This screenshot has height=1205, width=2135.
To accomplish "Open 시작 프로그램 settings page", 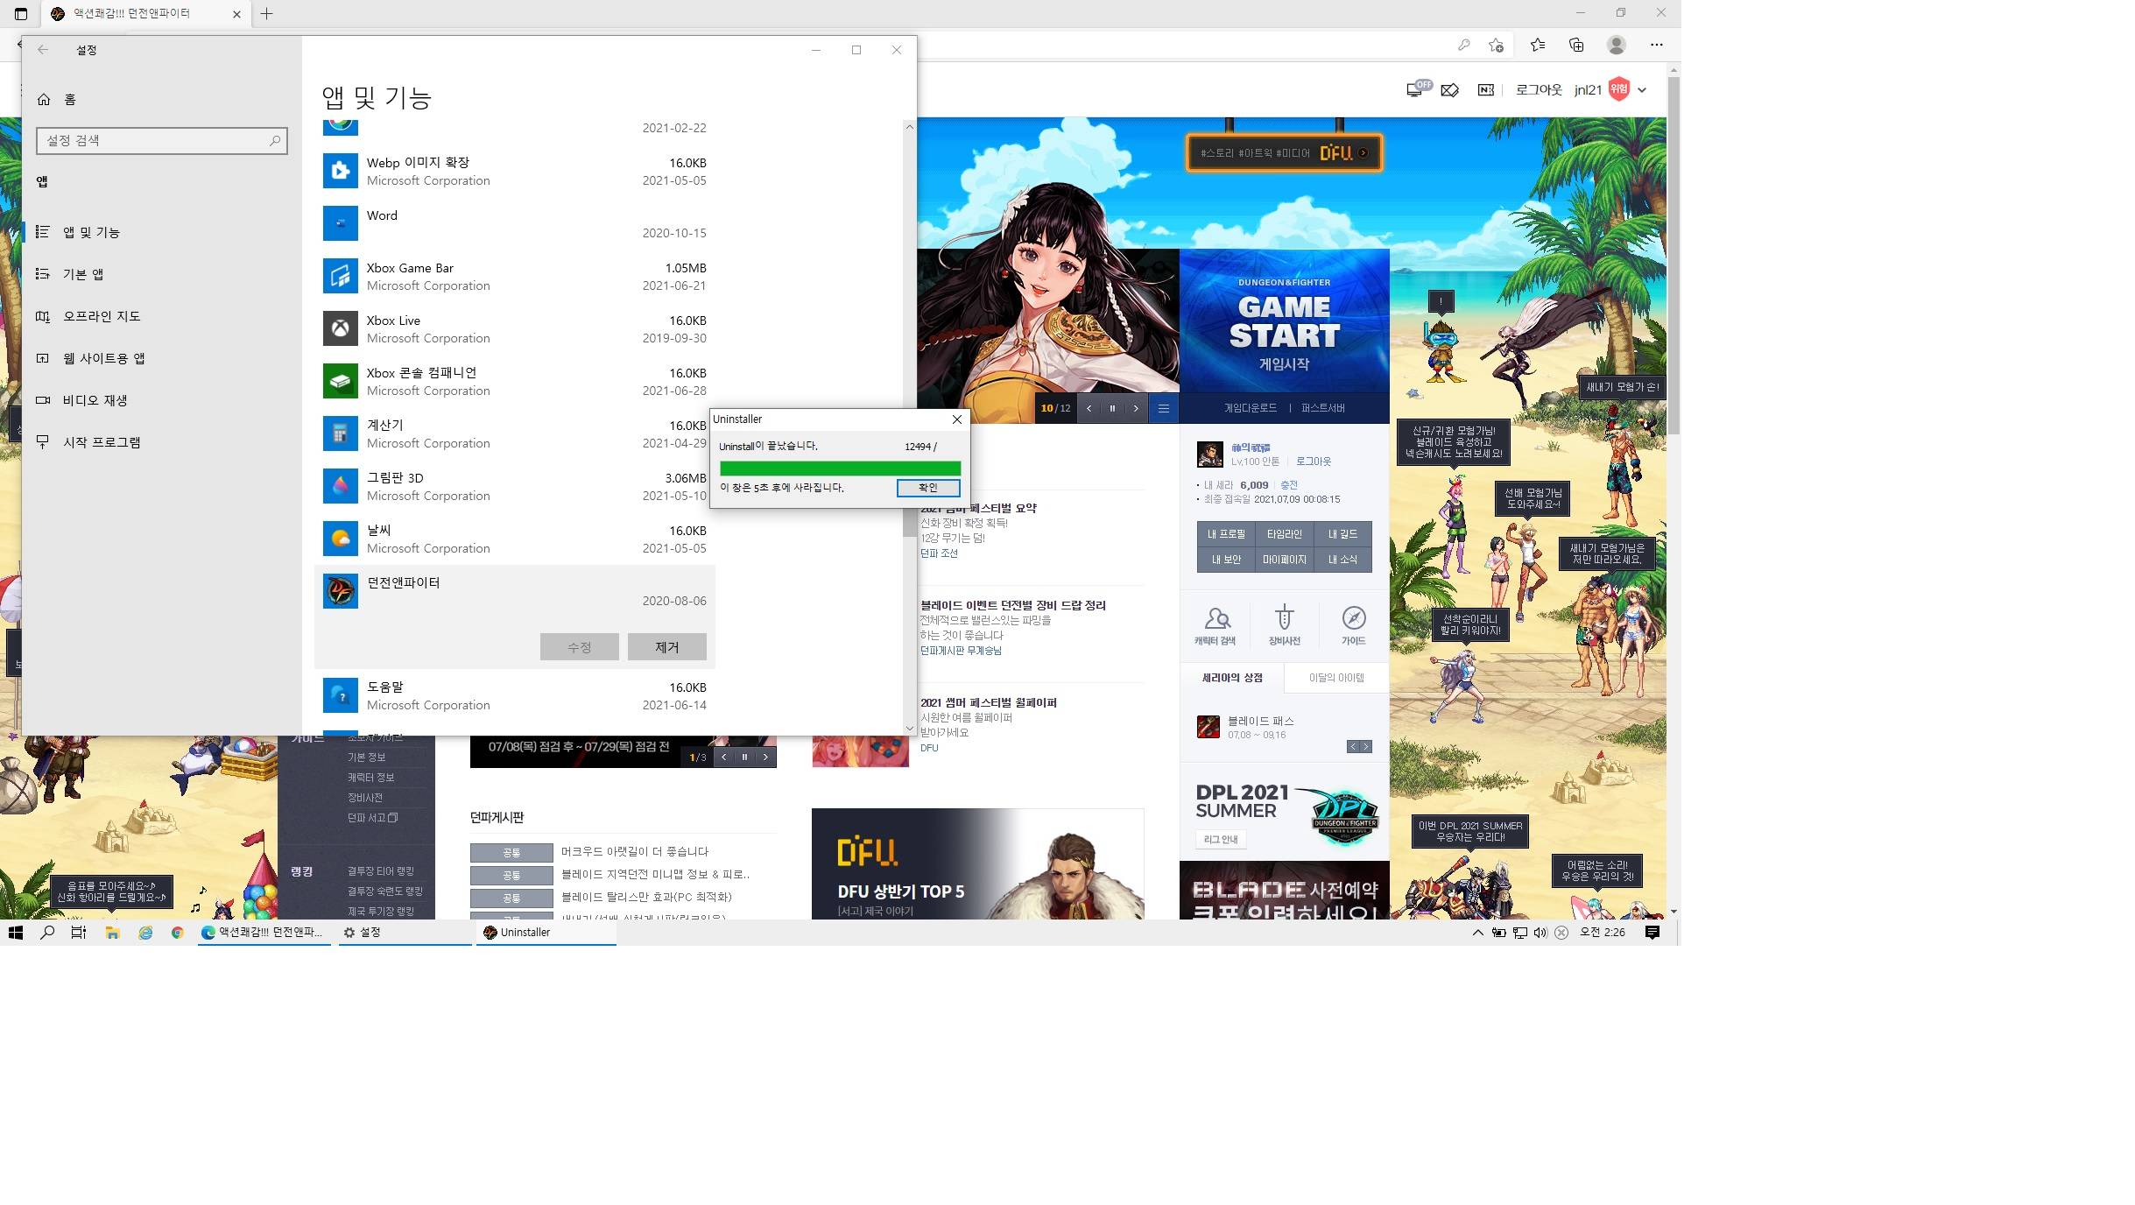I will [x=162, y=442].
